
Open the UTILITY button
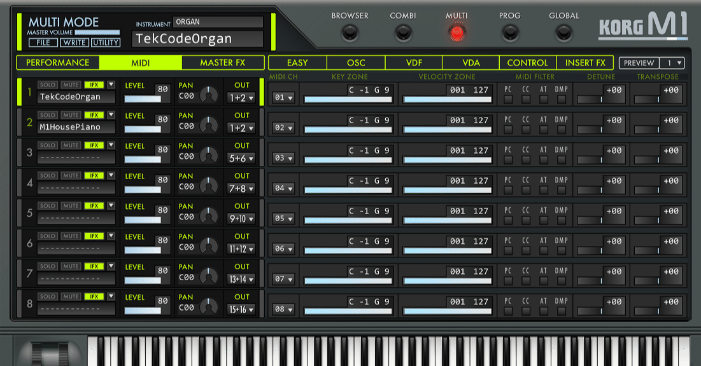point(106,43)
